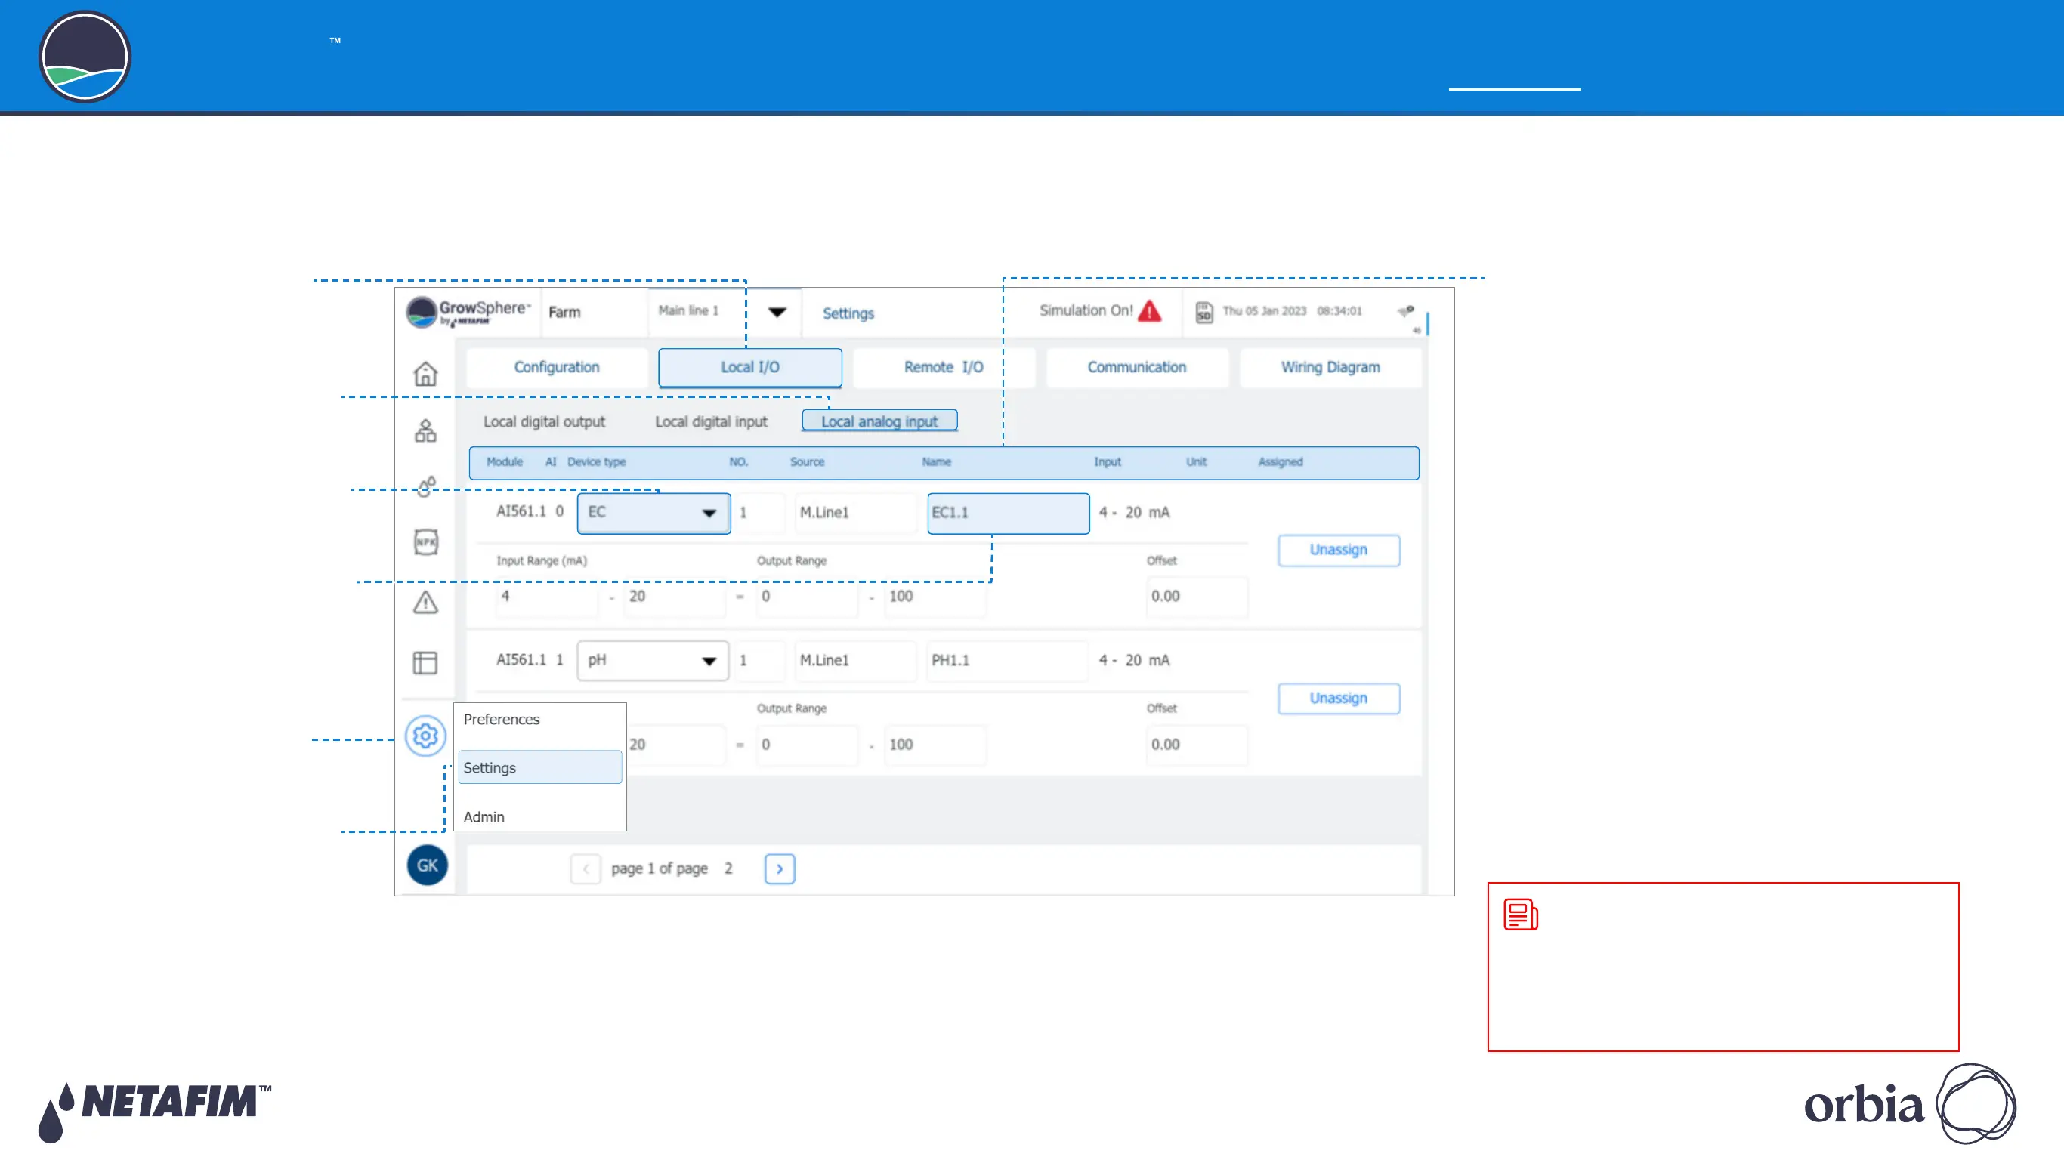Image resolution: width=2064 pixels, height=1160 pixels.
Task: Click the connection signal icon in header
Action: pyautogui.click(x=1406, y=311)
